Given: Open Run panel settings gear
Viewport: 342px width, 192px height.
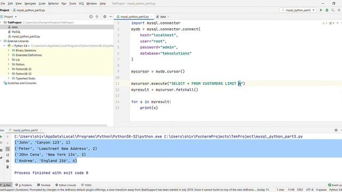Looking at the screenshot, I should 336,130.
